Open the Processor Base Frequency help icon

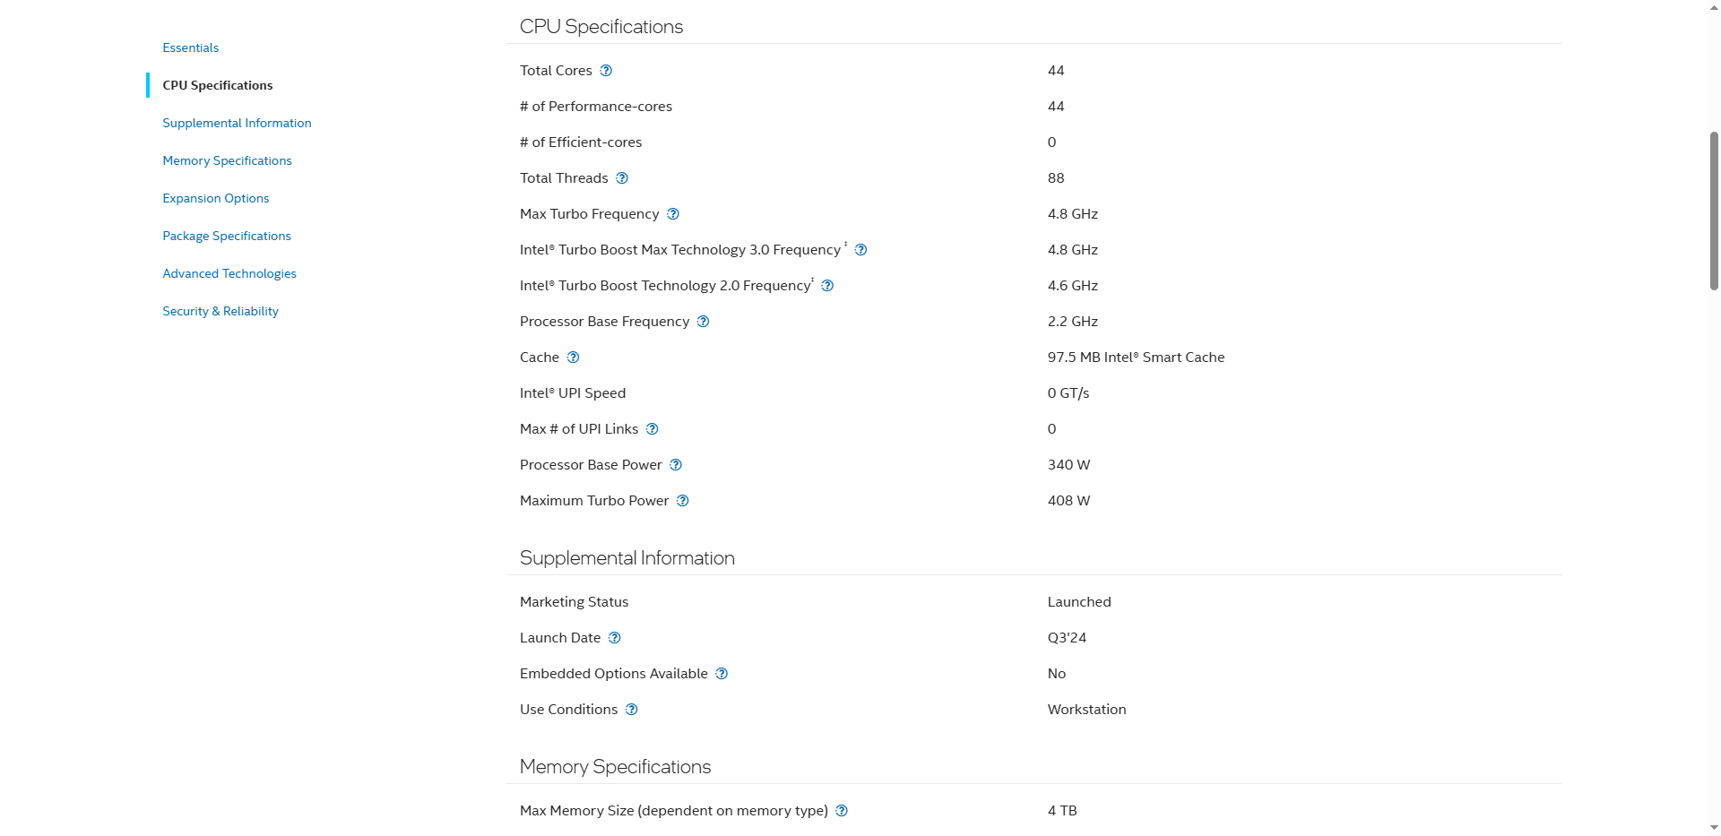point(704,322)
